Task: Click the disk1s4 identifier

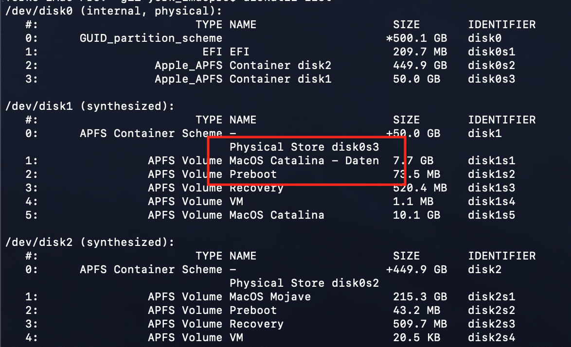Action: 491,201
